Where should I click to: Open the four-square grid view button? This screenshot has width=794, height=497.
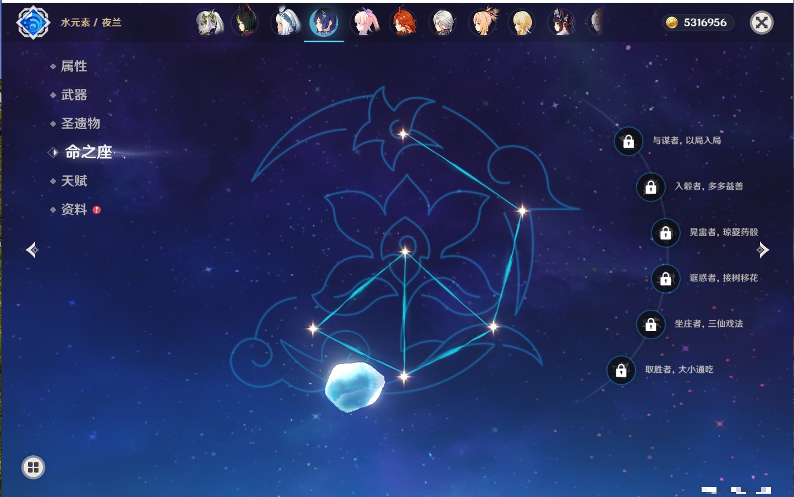34,467
